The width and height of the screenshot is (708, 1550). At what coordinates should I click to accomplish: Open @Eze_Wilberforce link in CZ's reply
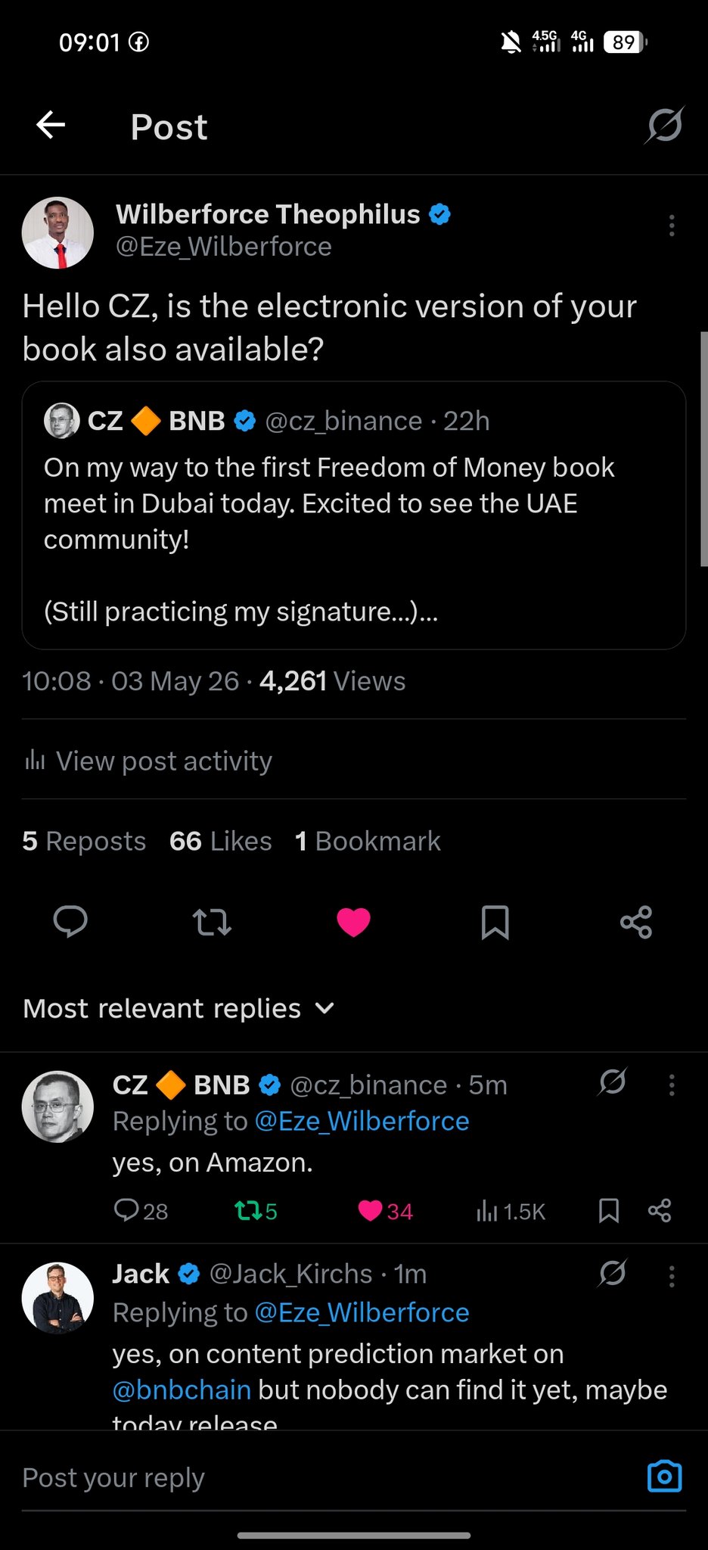pos(362,1121)
